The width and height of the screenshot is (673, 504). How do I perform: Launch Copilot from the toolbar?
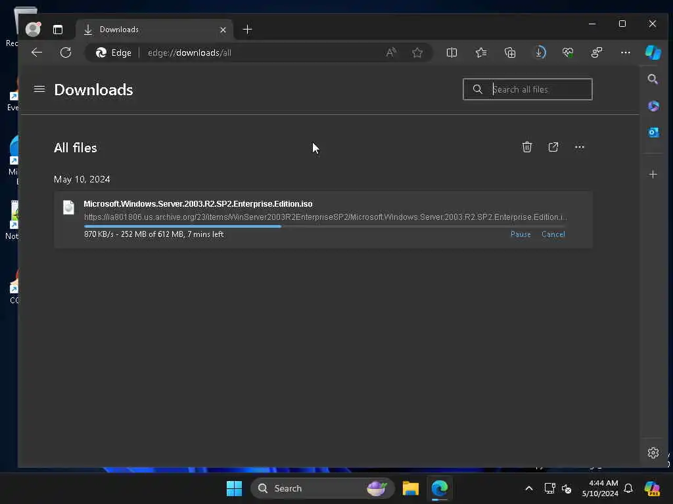coord(653,52)
